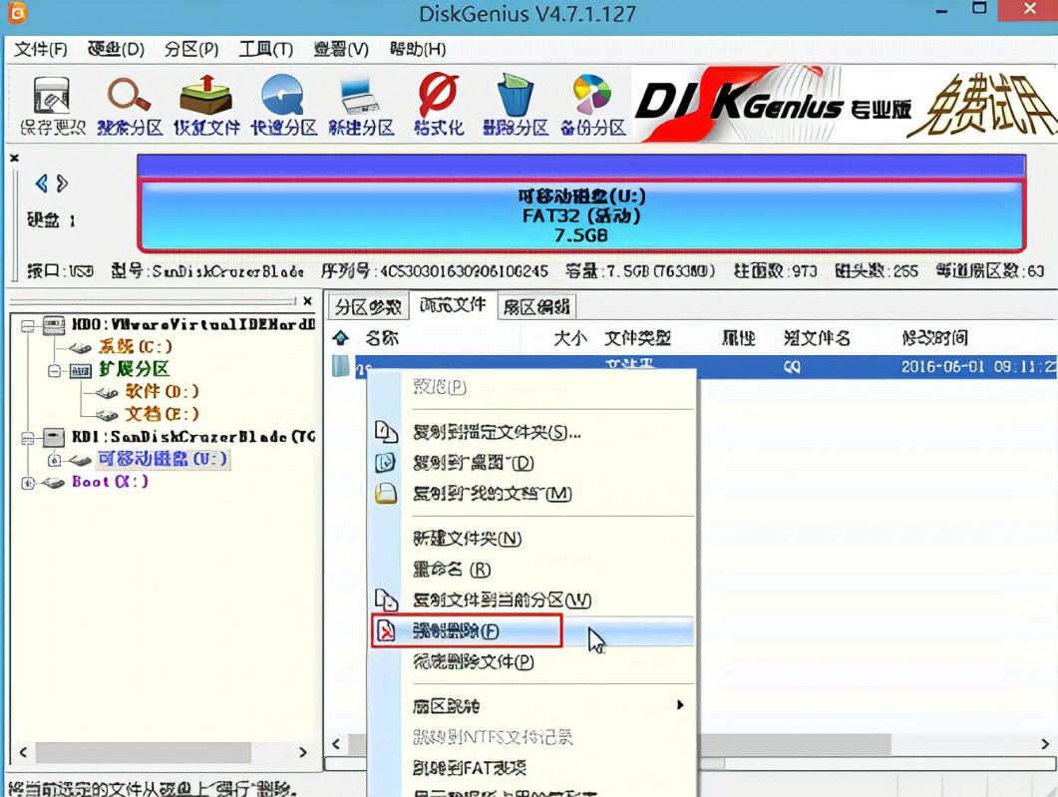1058x797 pixels.
Task: Select the Boot (X:) item in tree
Action: click(x=110, y=482)
